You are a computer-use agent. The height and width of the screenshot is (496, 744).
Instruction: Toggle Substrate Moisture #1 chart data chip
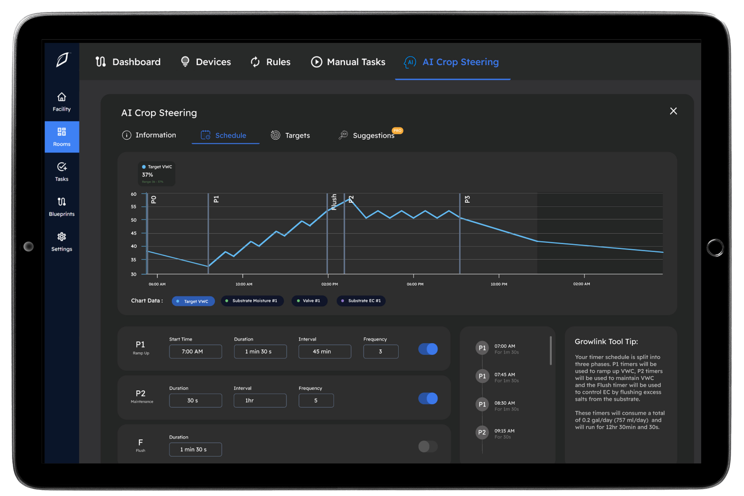coord(252,301)
